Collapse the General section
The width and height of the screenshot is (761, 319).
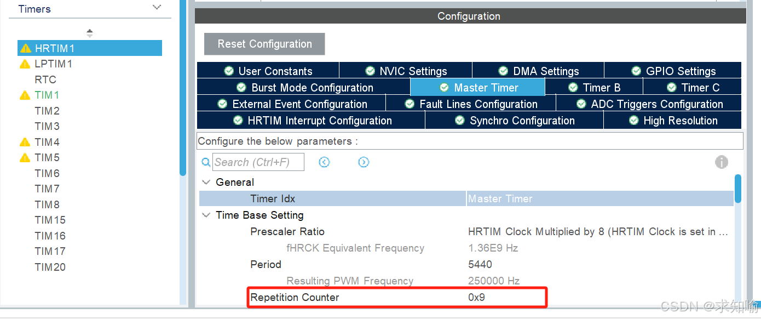pyautogui.click(x=206, y=182)
